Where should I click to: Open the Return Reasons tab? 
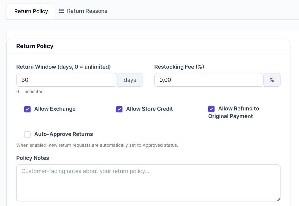coord(83,11)
